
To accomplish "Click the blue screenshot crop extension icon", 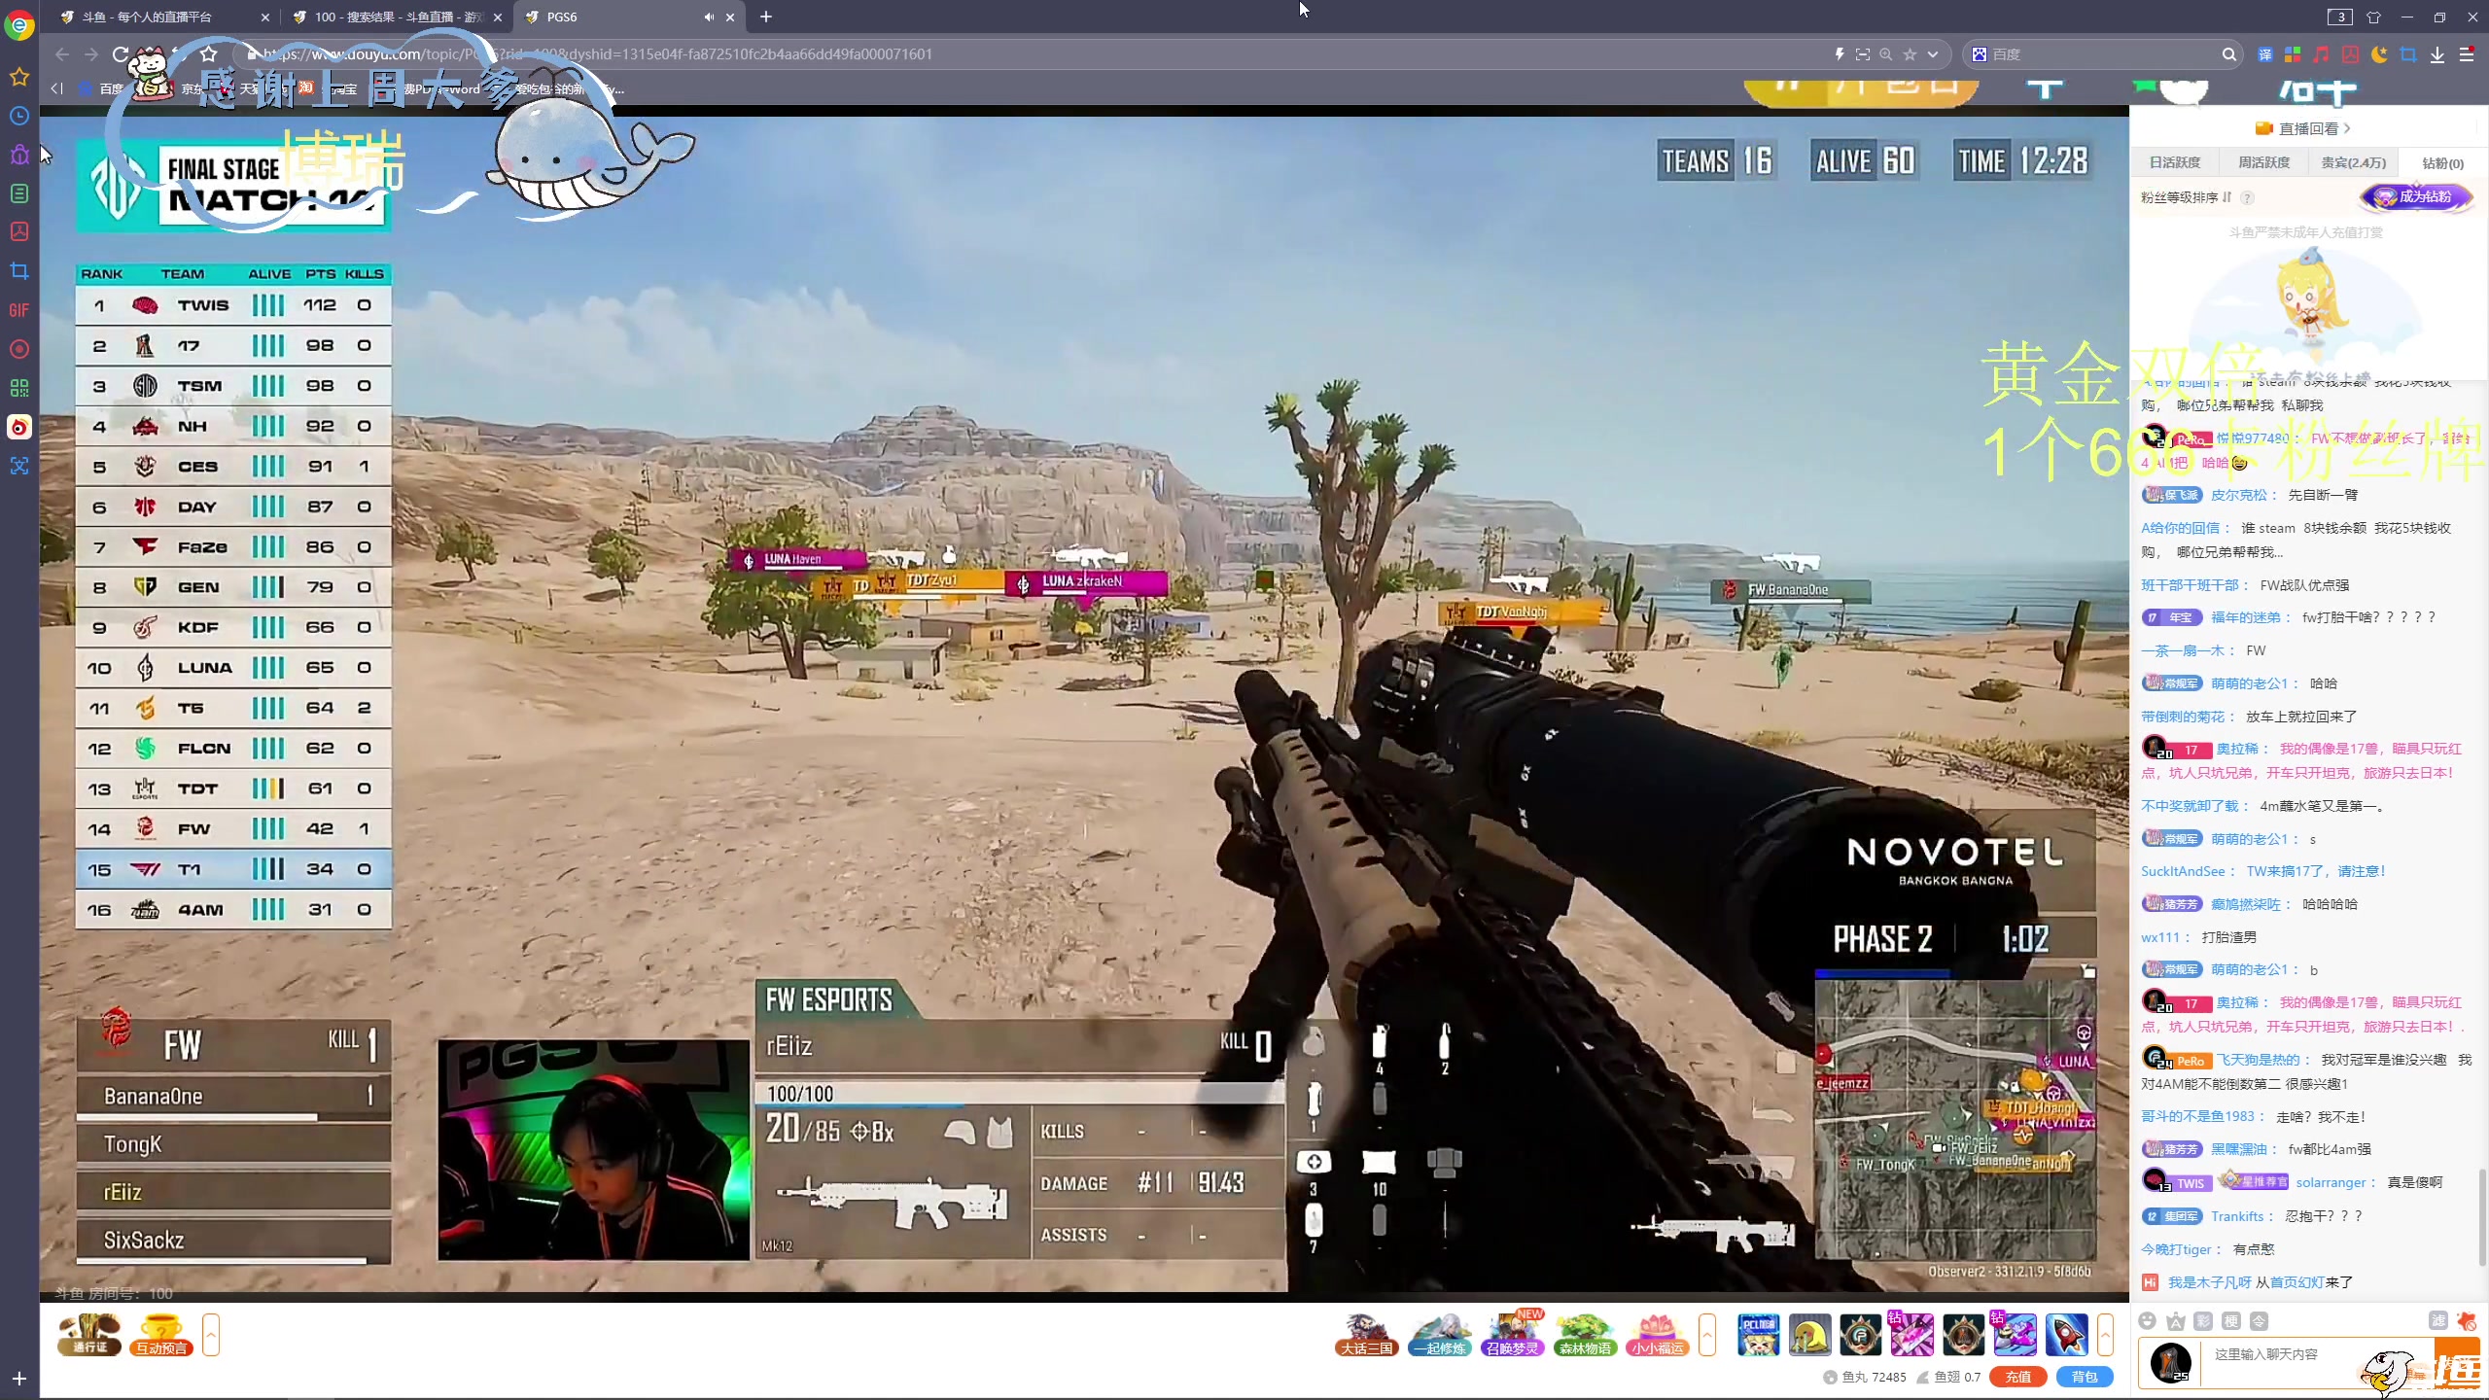I will coord(2408,54).
